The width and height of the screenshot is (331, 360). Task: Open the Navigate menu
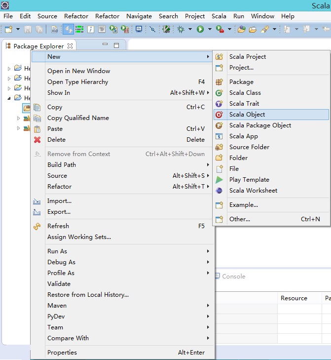point(139,16)
